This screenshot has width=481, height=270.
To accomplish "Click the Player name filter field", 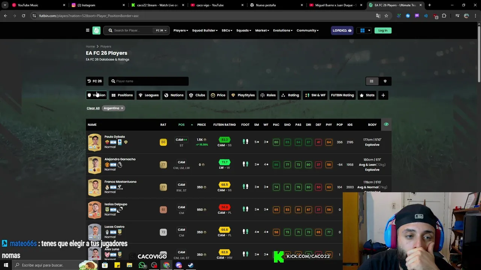I will click(148, 81).
